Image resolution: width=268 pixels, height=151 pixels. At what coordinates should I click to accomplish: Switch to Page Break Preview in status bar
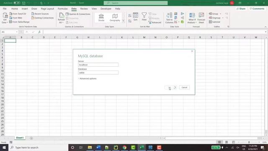click(233, 142)
